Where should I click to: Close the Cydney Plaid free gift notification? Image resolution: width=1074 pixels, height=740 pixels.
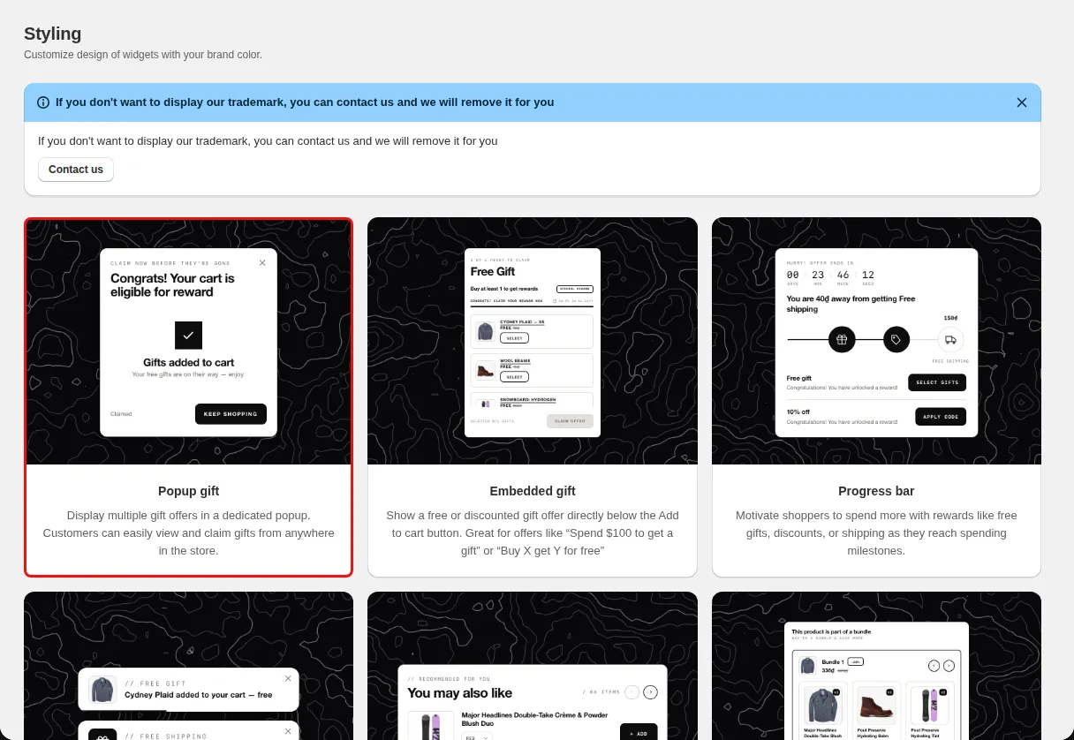(x=288, y=678)
